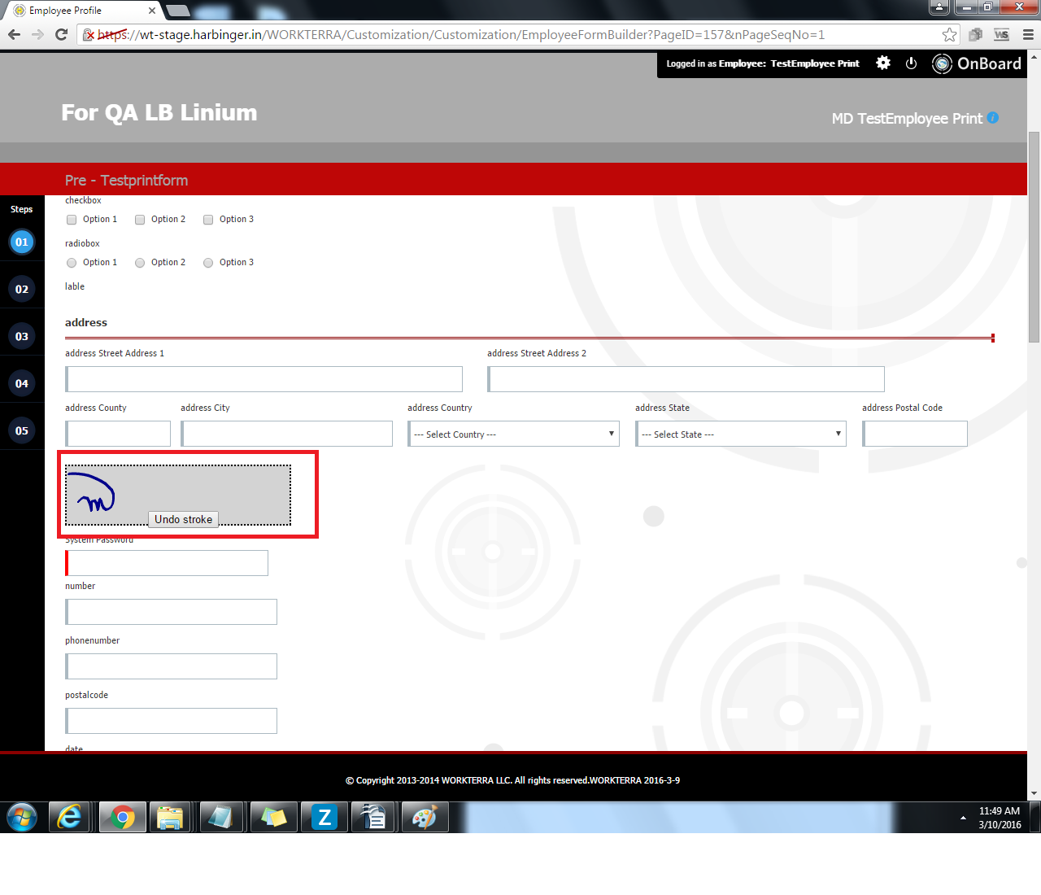Click the power logout icon
The width and height of the screenshot is (1041, 895).
(911, 63)
